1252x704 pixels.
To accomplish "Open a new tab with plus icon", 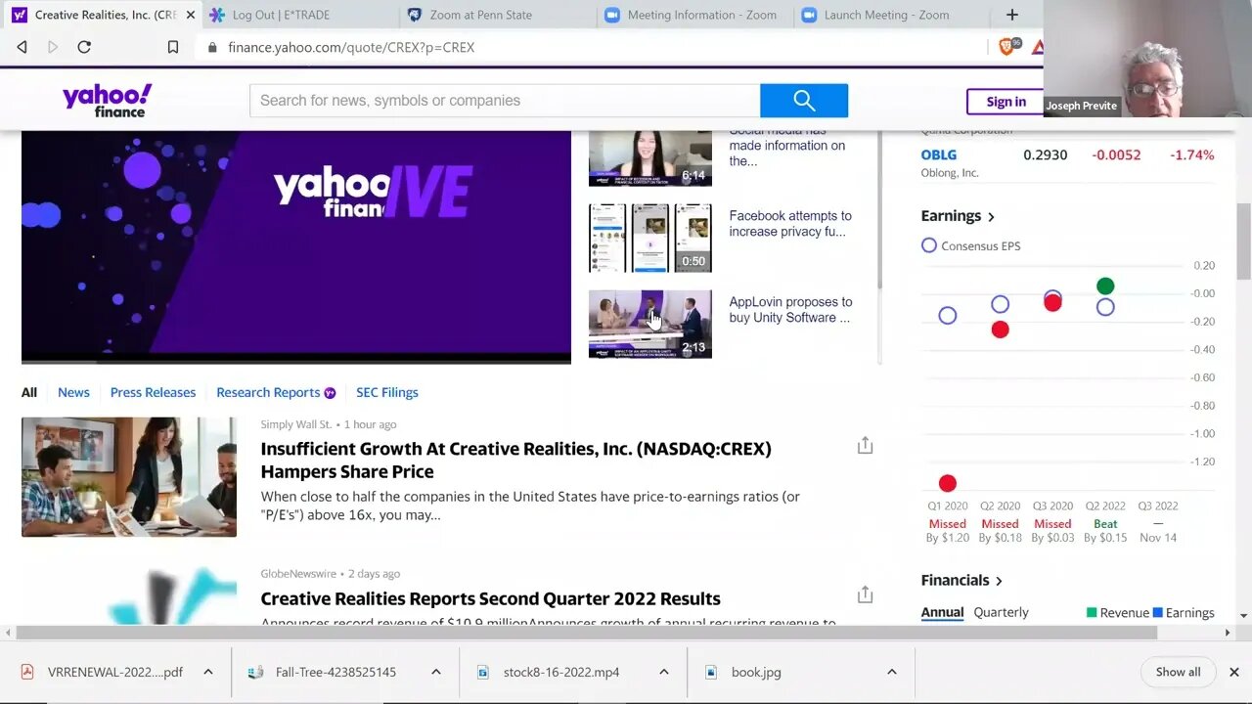I will (x=1012, y=15).
